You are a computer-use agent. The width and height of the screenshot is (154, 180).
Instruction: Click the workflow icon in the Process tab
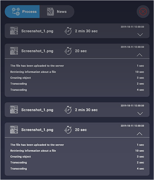coord(16,12)
